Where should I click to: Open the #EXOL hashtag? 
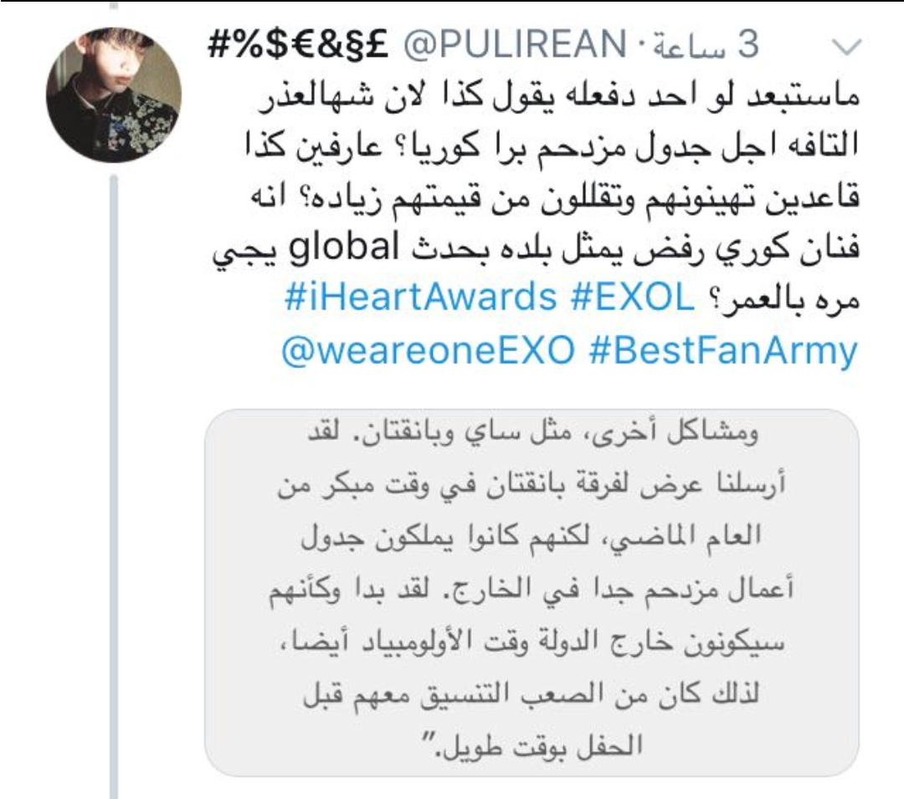click(x=633, y=297)
